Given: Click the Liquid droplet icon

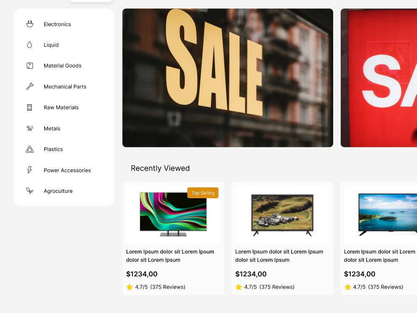Looking at the screenshot, I should click(x=30, y=45).
